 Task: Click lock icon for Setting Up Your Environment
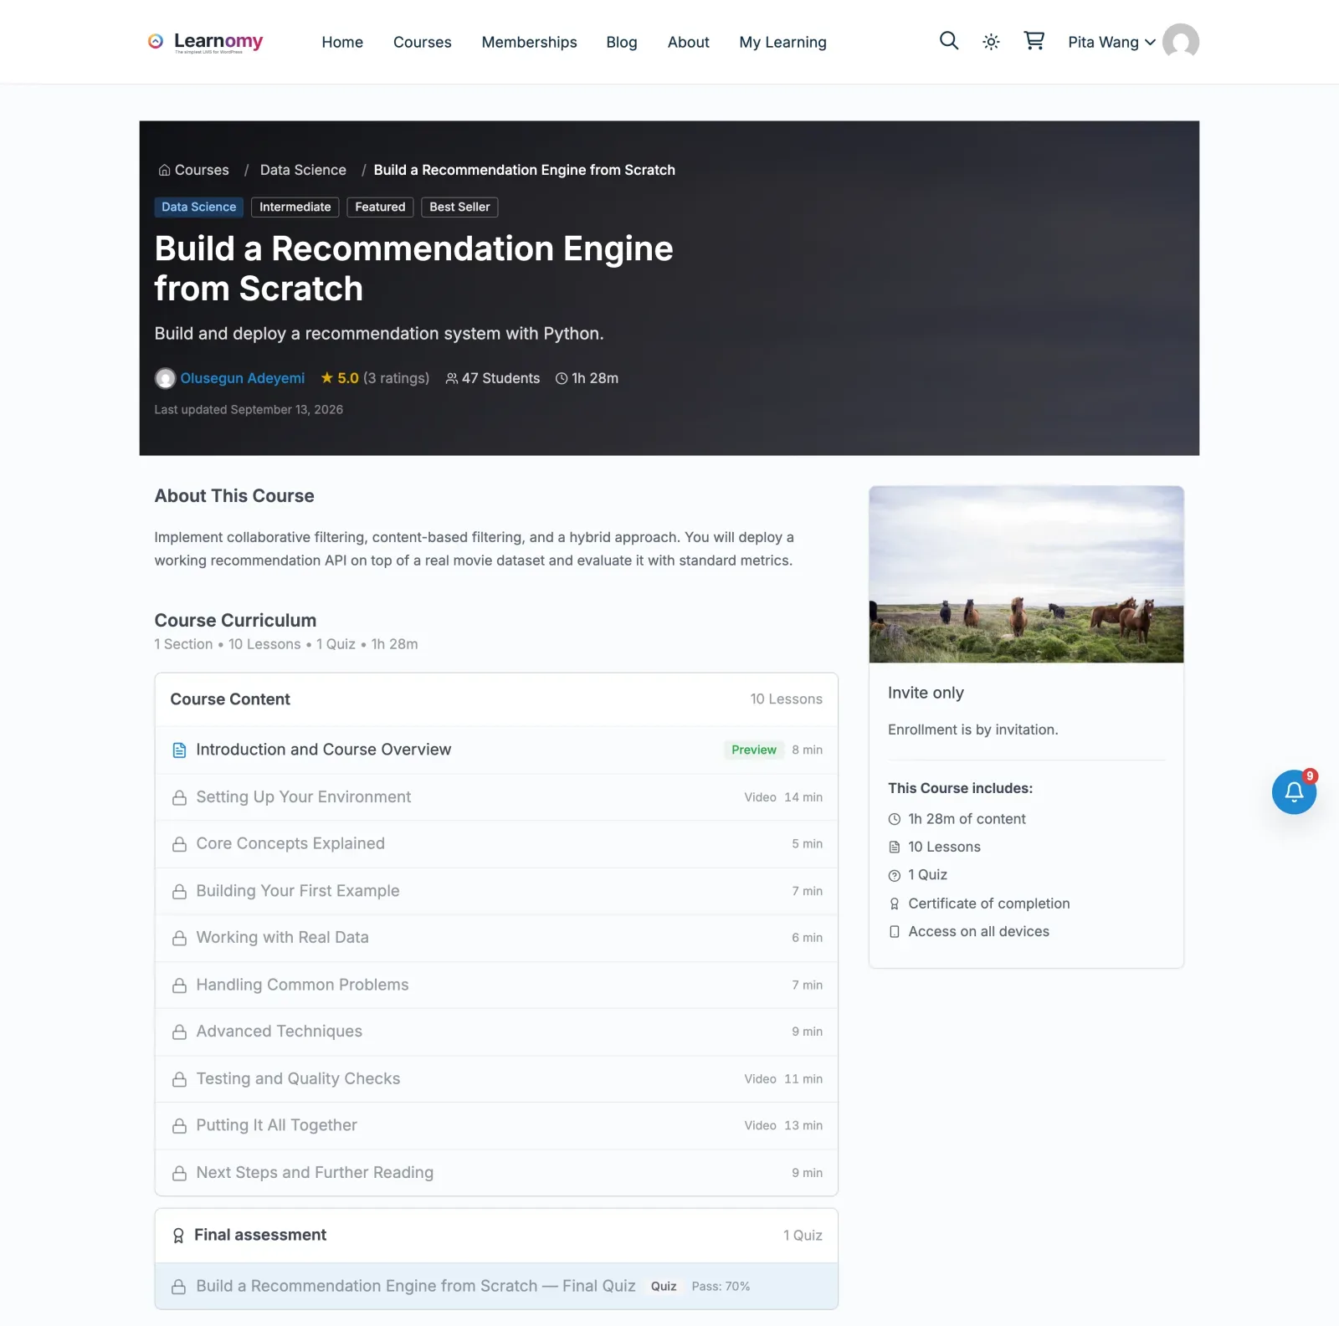[x=179, y=798]
